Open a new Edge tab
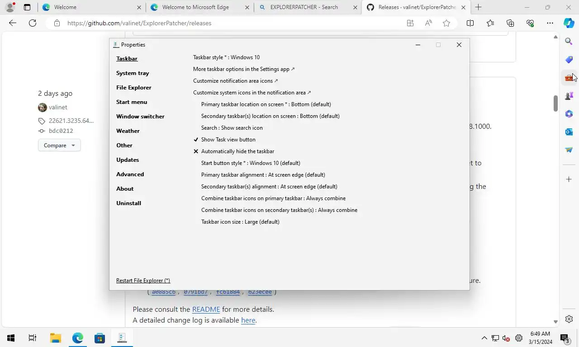The width and height of the screenshot is (579, 347). coord(478,7)
